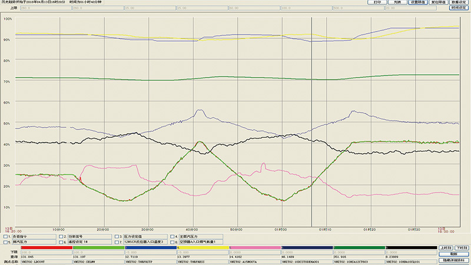Click the 数据设定 button
Image resolution: width=471 pixels, height=265 pixels.
tap(459, 2)
